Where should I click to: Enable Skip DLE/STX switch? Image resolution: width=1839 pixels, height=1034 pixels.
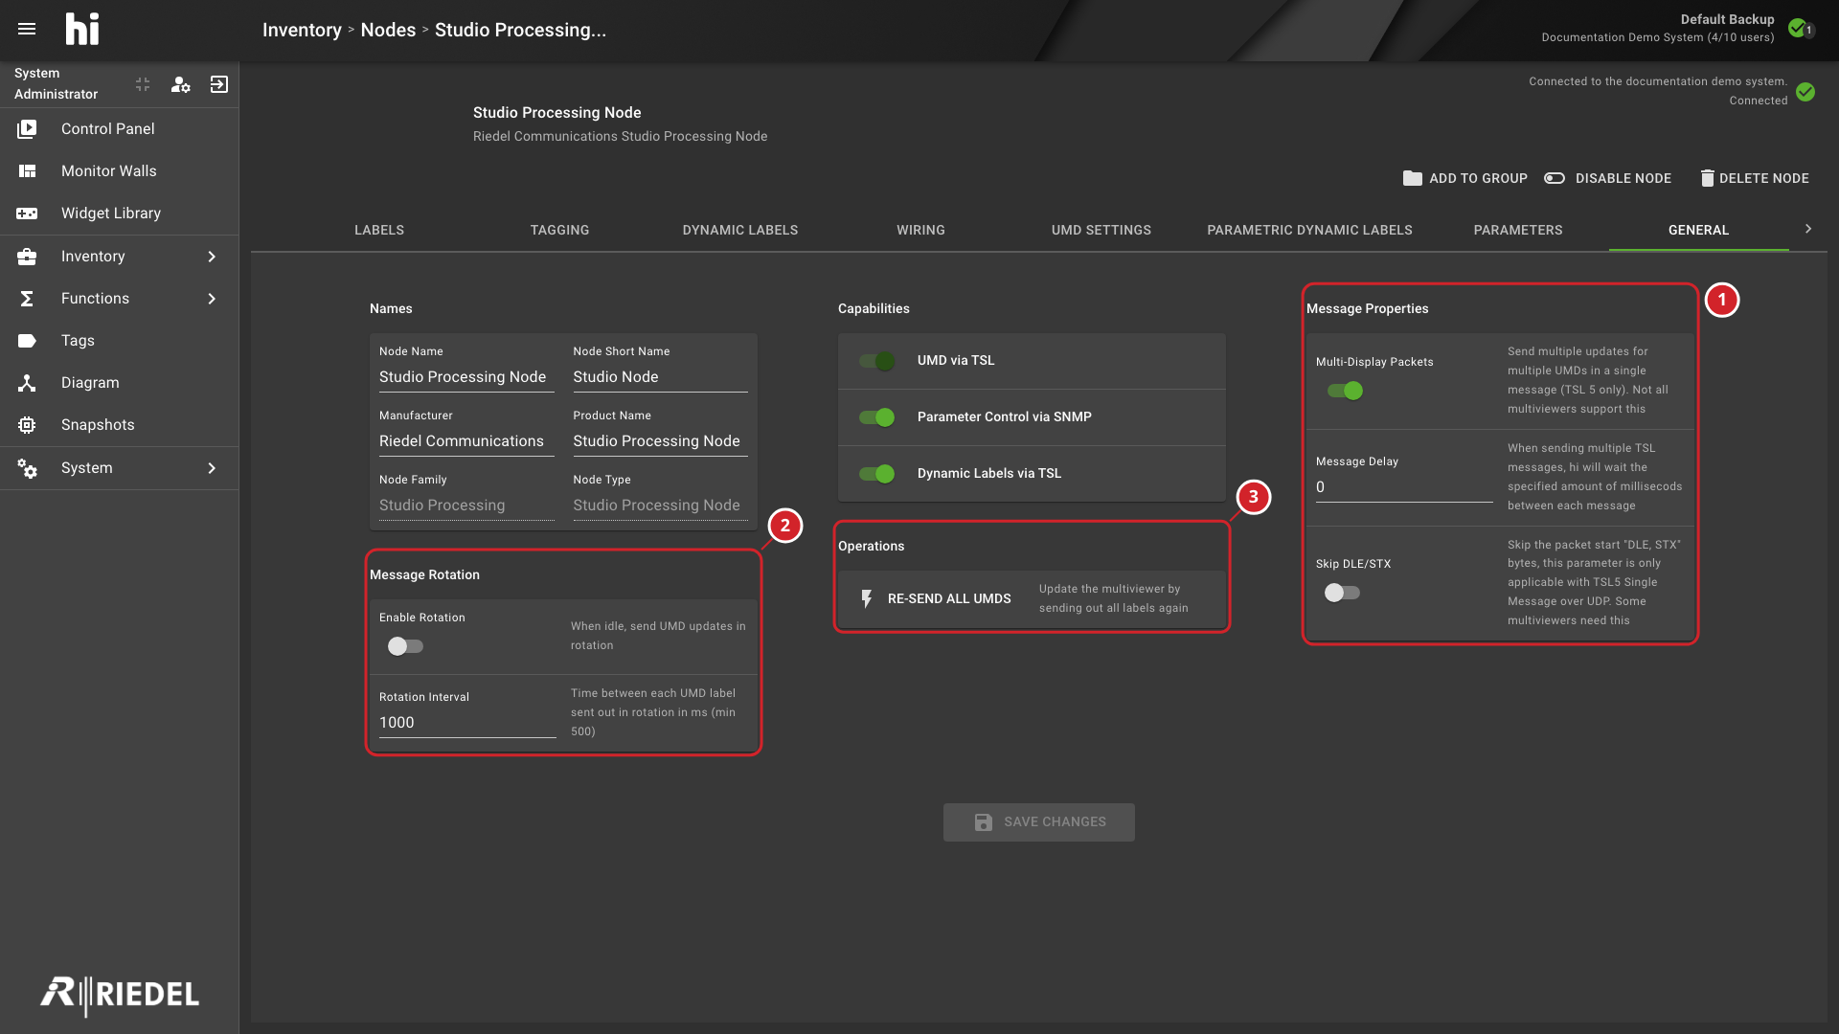pos(1342,593)
